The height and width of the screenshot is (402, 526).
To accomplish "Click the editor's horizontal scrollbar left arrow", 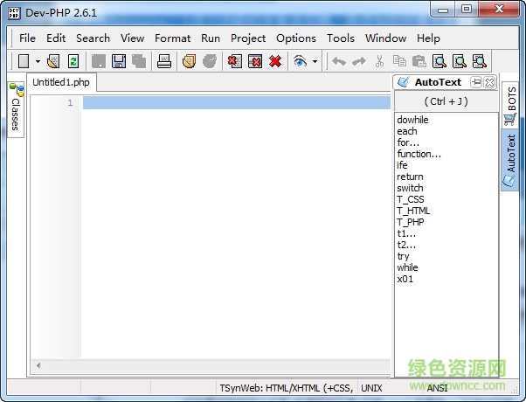I will [38, 365].
